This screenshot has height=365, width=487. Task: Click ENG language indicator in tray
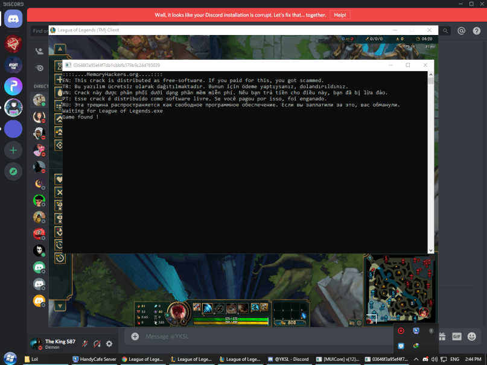point(454,359)
